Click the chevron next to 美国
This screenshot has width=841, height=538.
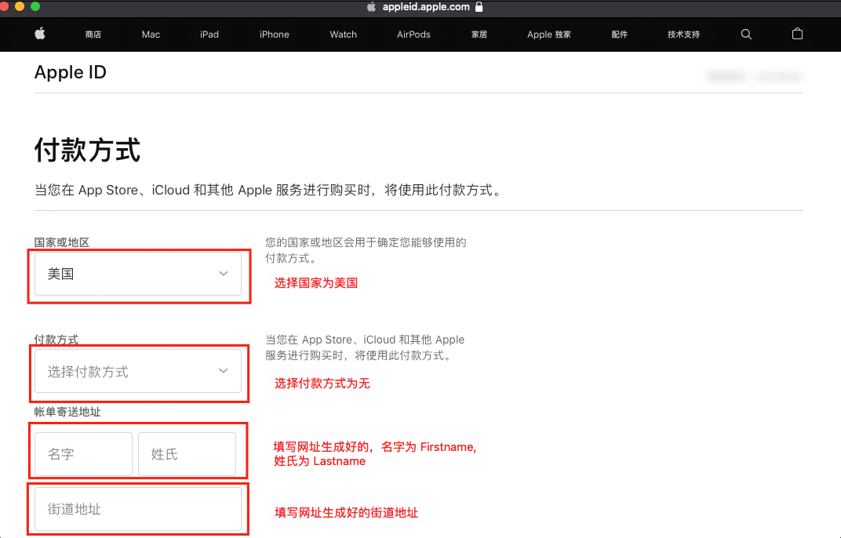click(222, 274)
